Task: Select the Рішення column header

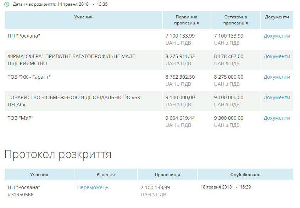Action: [x=106, y=175]
